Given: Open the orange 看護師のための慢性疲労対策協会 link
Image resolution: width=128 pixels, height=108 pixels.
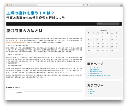Looking at the screenshot, I should pyautogui.click(x=44, y=41).
